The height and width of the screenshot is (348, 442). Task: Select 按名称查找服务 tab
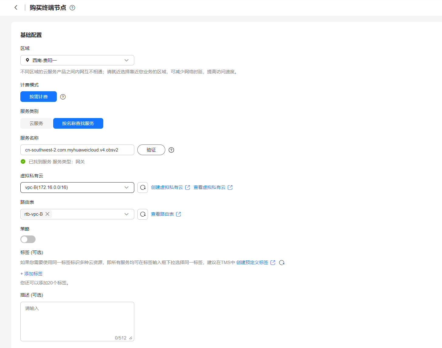pos(78,123)
